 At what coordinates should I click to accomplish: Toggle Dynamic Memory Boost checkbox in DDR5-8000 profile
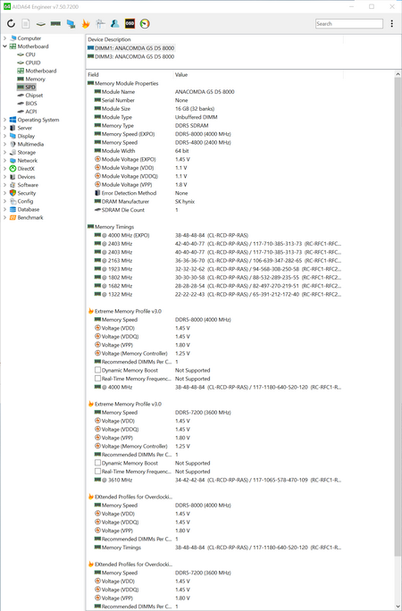pos(97,370)
